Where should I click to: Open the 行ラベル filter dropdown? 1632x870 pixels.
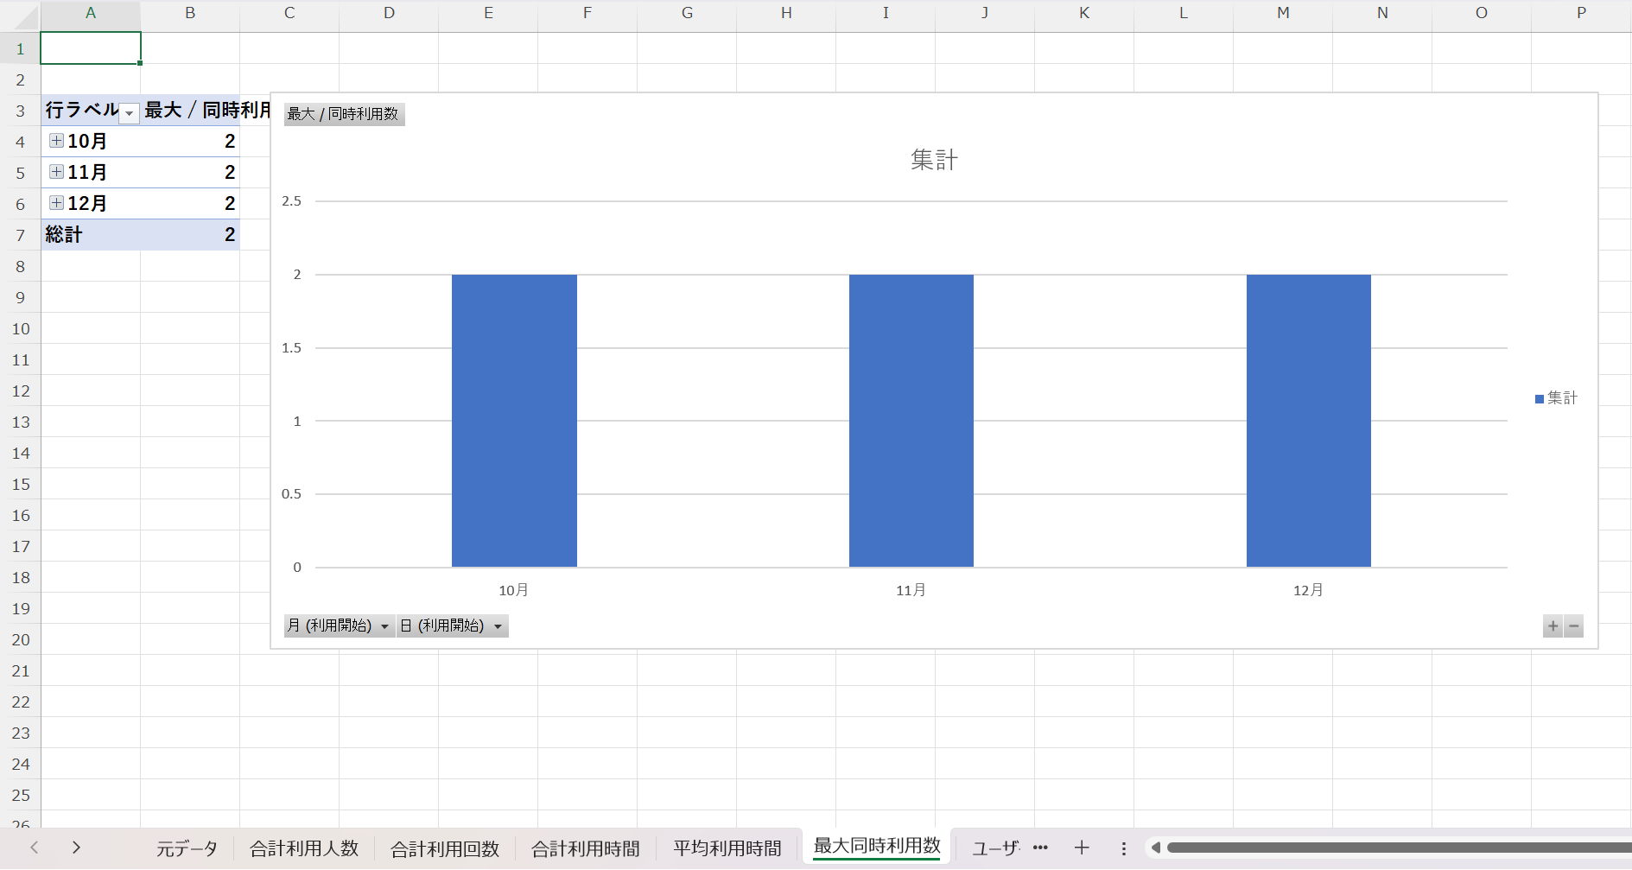click(x=130, y=113)
